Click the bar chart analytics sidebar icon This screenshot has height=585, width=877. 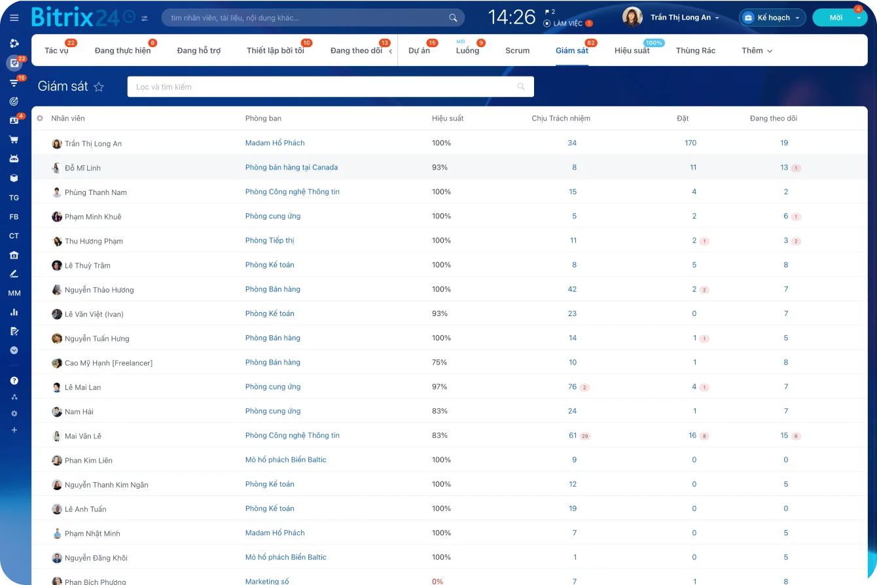tap(14, 312)
